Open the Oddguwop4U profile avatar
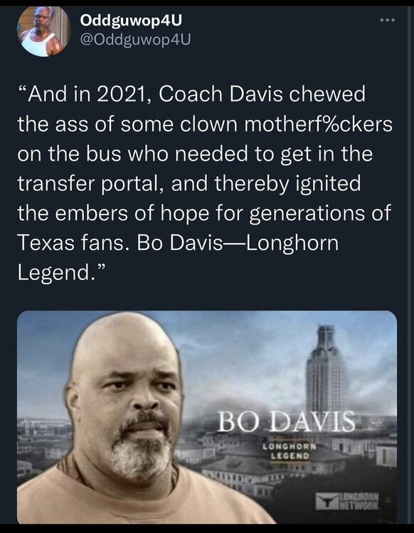 pyautogui.click(x=43, y=31)
